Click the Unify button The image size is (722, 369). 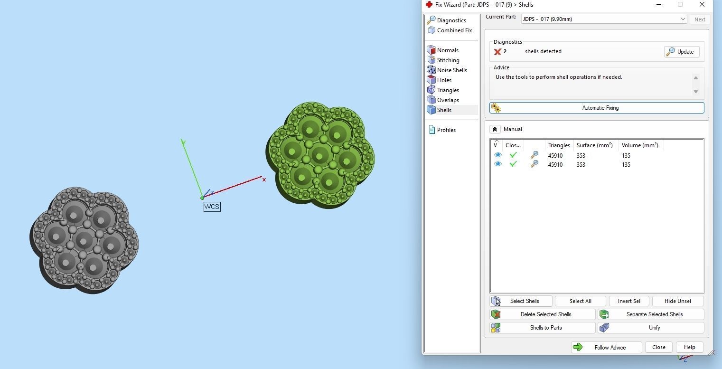[x=651, y=328]
